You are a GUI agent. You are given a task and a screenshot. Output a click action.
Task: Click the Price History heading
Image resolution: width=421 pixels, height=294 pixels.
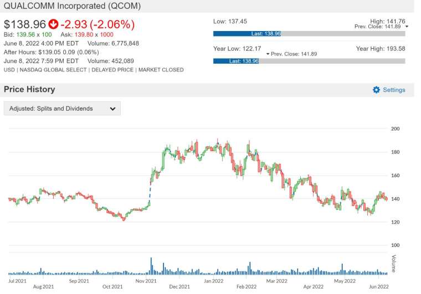(29, 89)
